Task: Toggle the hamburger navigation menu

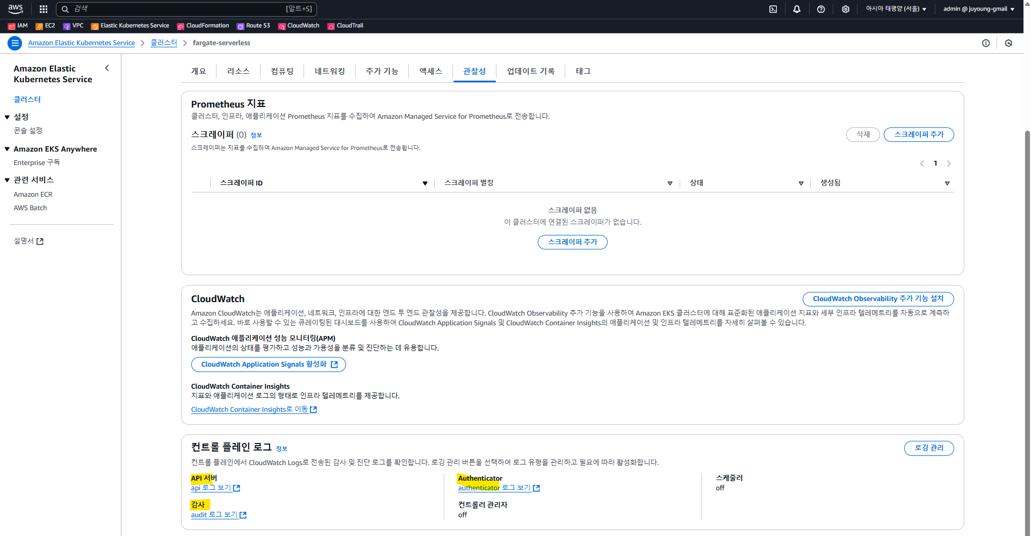Action: (x=15, y=43)
